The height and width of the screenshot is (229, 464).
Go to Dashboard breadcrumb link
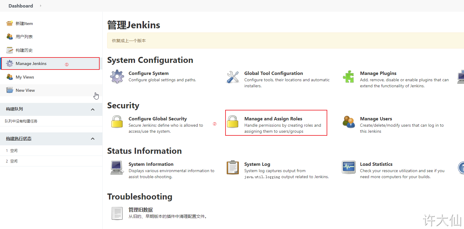point(21,6)
